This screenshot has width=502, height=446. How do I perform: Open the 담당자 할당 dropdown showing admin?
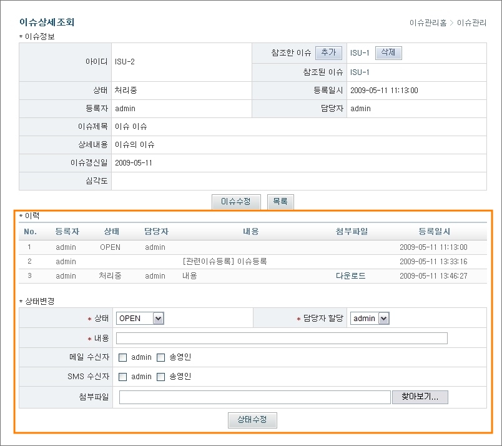point(368,318)
